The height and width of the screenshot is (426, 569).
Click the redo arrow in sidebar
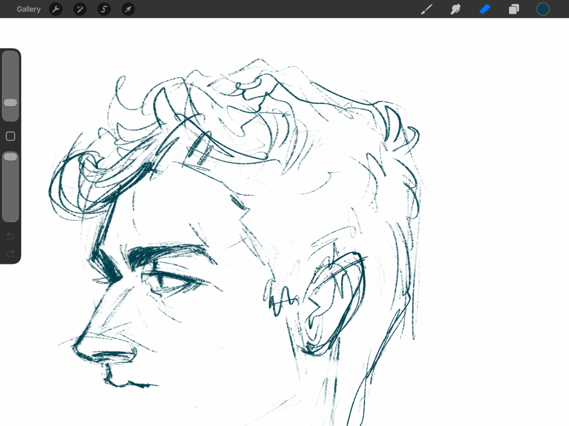coord(10,253)
